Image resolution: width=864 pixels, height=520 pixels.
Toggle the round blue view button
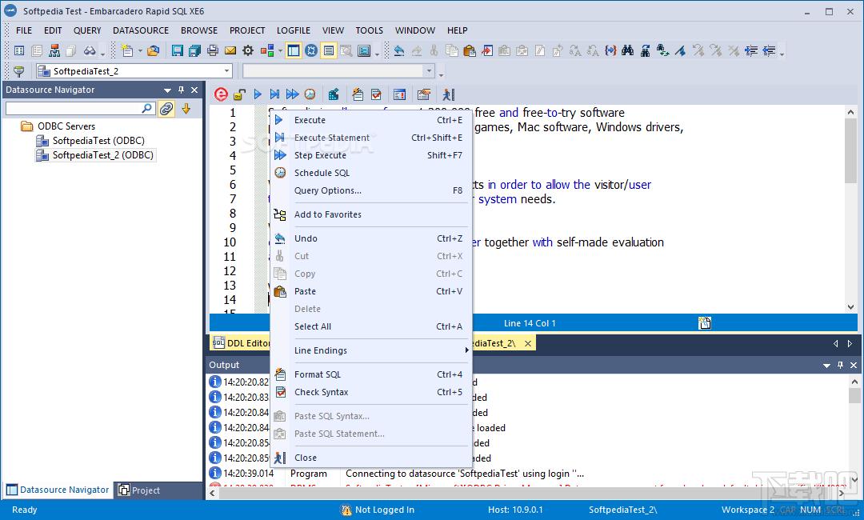click(x=311, y=50)
